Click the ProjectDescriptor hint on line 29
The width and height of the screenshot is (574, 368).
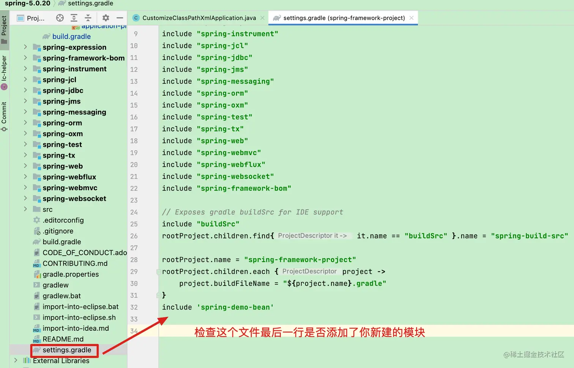pyautogui.click(x=309, y=271)
